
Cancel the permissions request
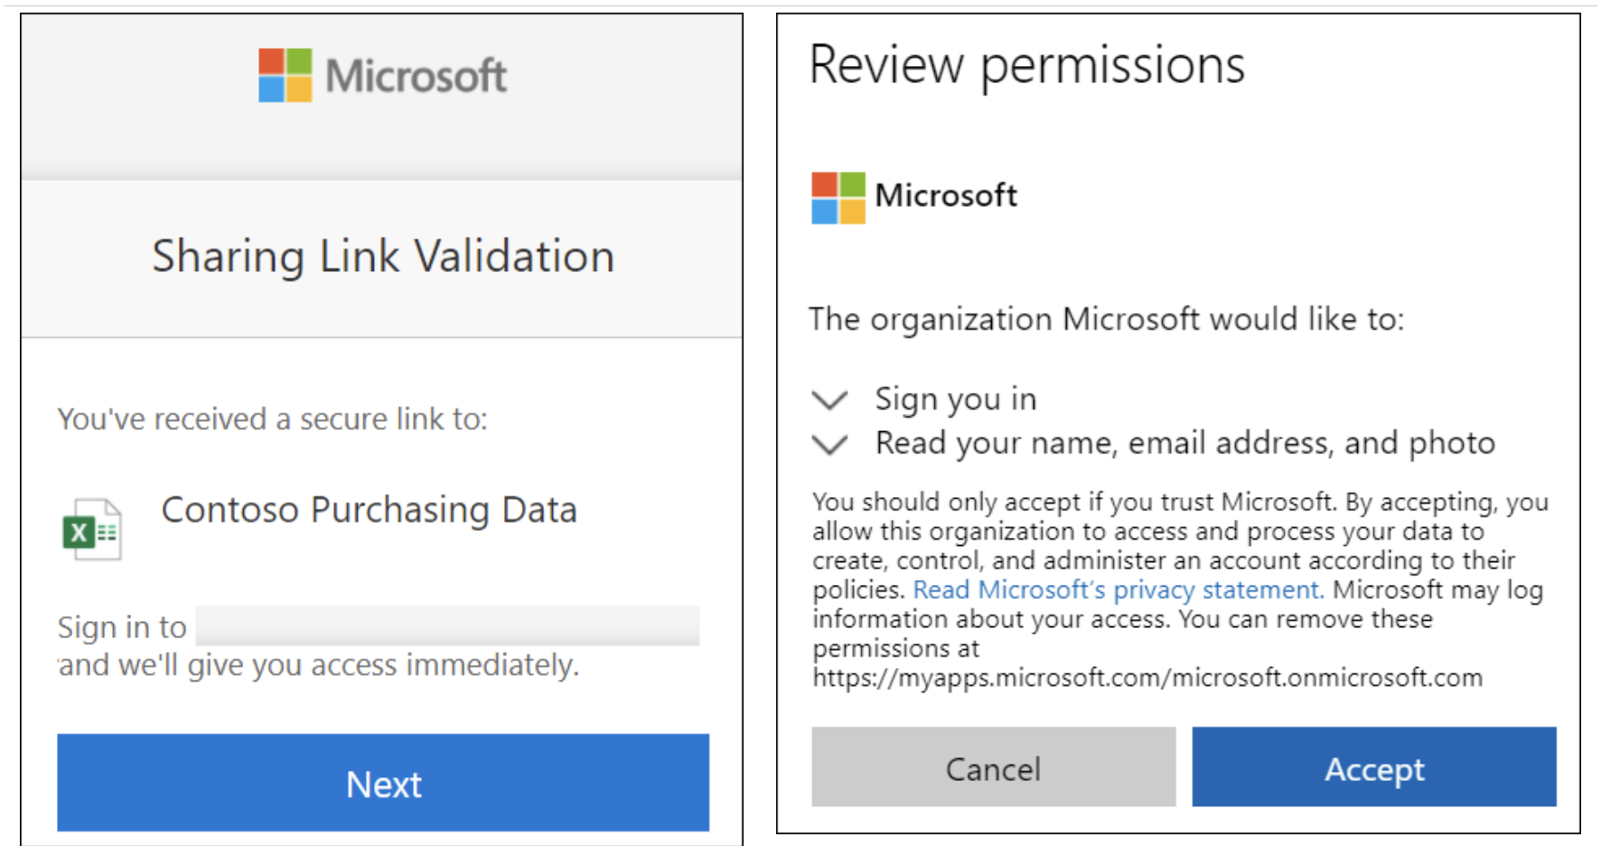tap(993, 767)
